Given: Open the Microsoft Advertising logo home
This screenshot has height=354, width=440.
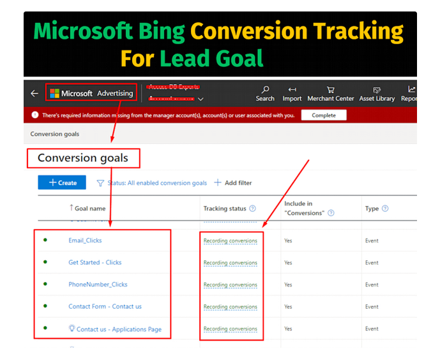Looking at the screenshot, I should click(x=91, y=93).
